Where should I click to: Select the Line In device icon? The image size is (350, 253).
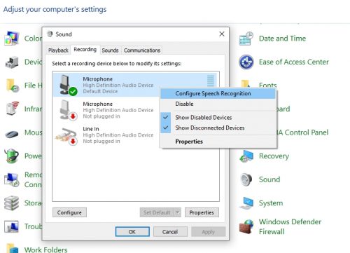66,136
